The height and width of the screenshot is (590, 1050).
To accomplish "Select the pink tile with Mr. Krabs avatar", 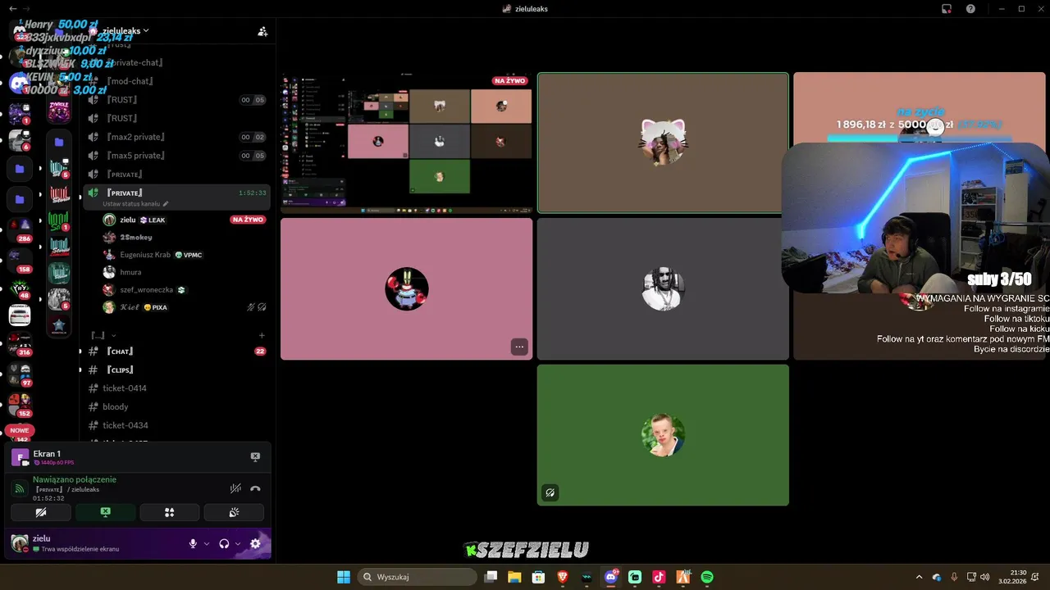I will pos(406,288).
